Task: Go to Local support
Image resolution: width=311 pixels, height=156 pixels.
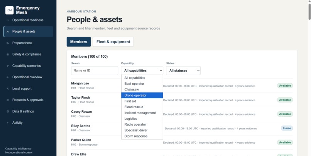Action: point(28,89)
